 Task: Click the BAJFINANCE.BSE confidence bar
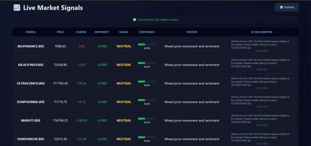coord(147,45)
